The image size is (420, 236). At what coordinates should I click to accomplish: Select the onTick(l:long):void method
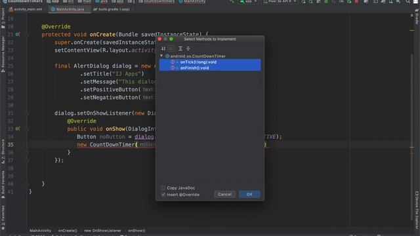[210, 62]
